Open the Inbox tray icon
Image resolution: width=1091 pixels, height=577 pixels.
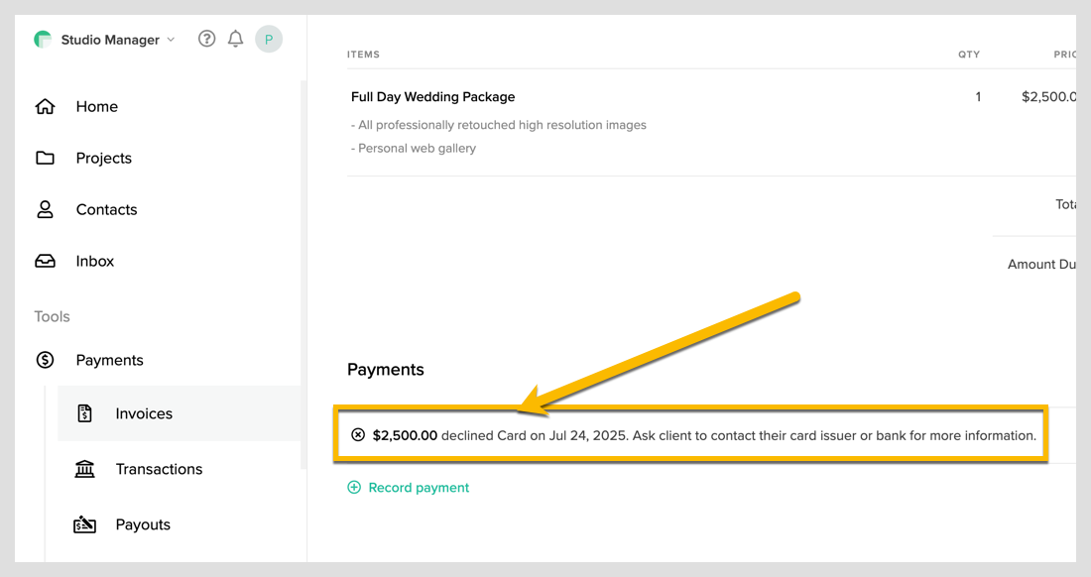click(45, 261)
